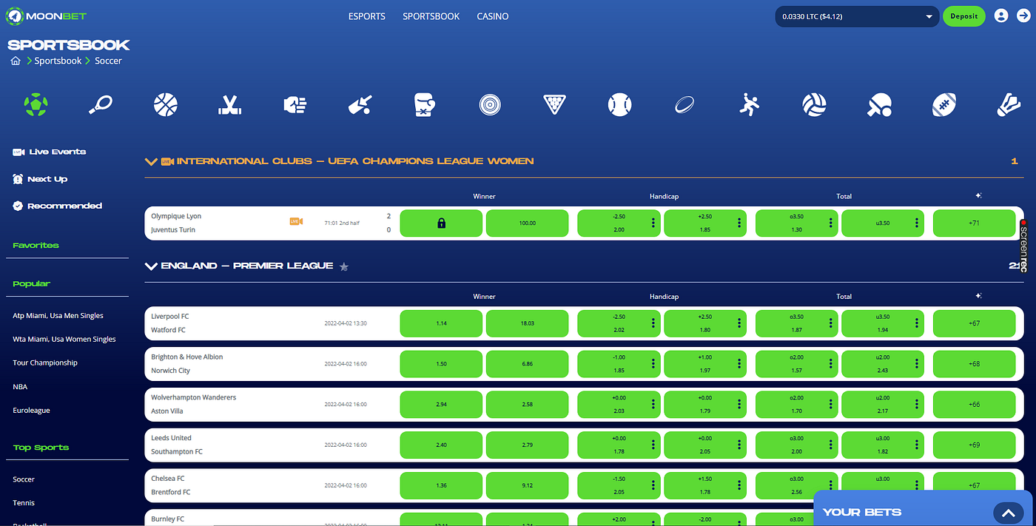Viewport: 1036px width, 526px height.
Task: Favorite the England Premier League star
Action: point(344,266)
